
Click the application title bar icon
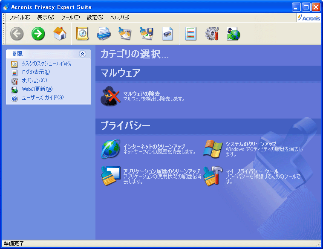point(6,7)
